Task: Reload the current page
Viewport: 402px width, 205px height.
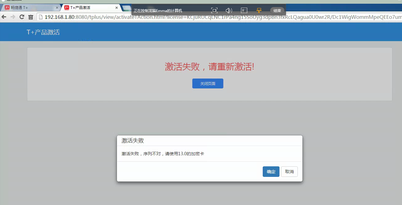Action: coord(22,17)
